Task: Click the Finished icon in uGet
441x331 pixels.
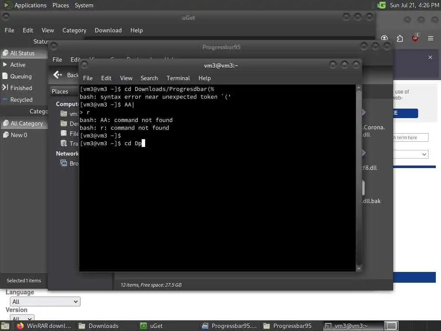Action: point(5,87)
